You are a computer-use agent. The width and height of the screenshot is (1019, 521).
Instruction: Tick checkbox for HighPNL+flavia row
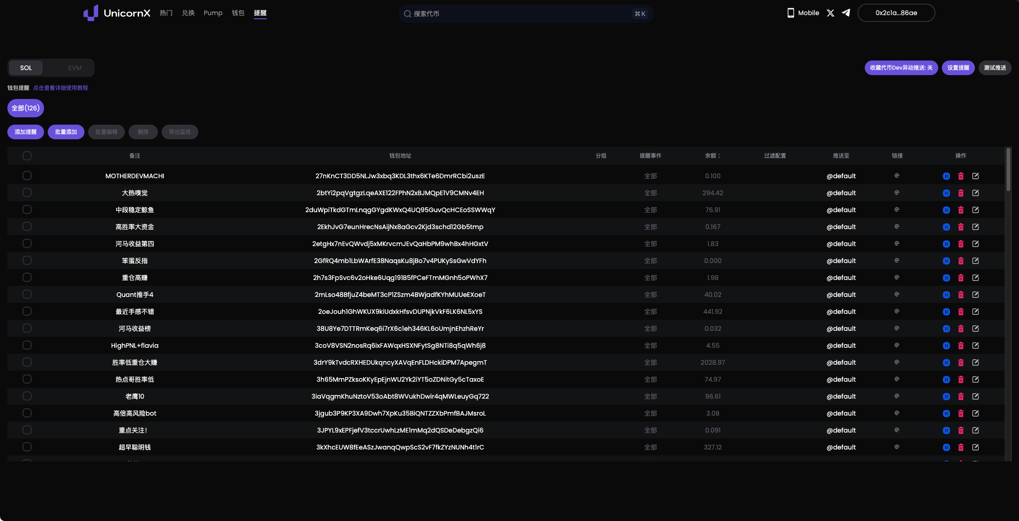point(27,345)
